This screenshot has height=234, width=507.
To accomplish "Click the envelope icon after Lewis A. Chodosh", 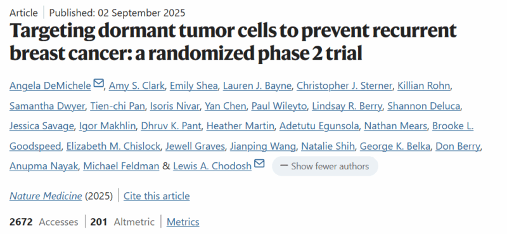I will click(x=259, y=164).
